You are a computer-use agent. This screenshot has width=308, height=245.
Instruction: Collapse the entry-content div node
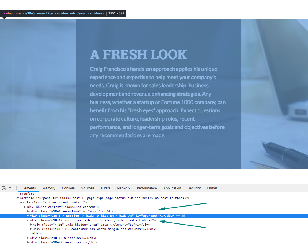pyautogui.click(x=21, y=202)
